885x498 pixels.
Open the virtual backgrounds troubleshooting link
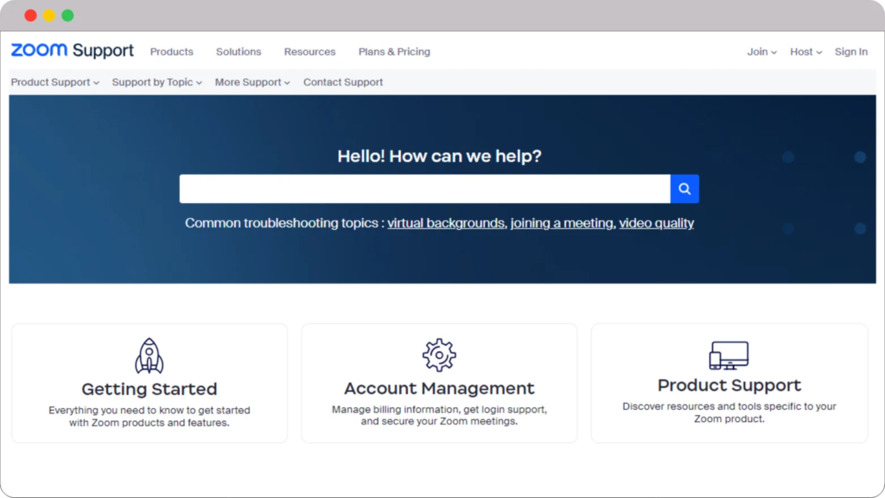pyautogui.click(x=446, y=223)
